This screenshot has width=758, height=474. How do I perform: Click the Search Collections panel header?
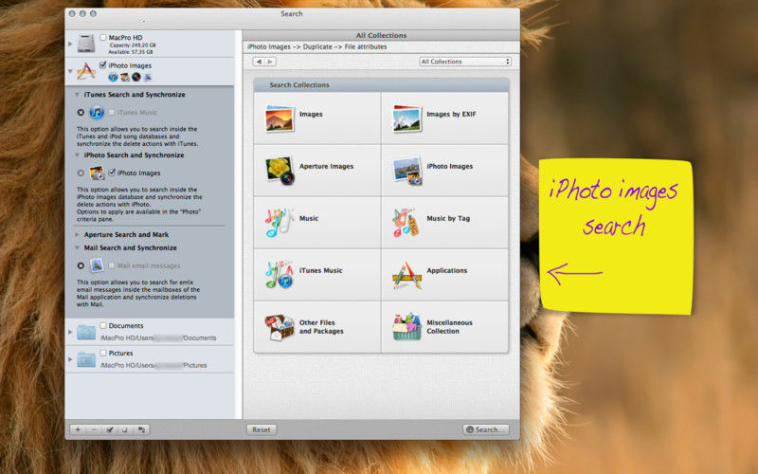(381, 85)
